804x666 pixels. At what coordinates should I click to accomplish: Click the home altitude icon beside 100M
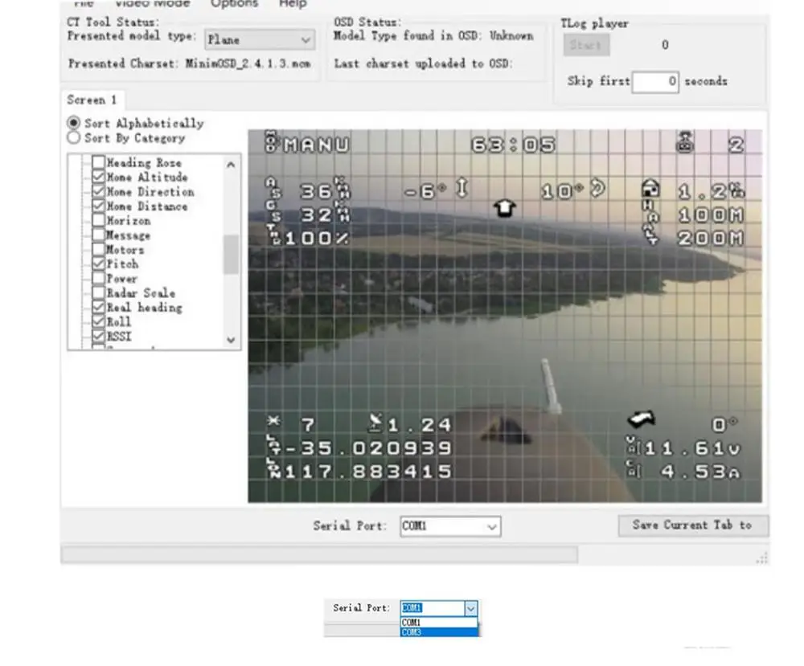(x=650, y=211)
